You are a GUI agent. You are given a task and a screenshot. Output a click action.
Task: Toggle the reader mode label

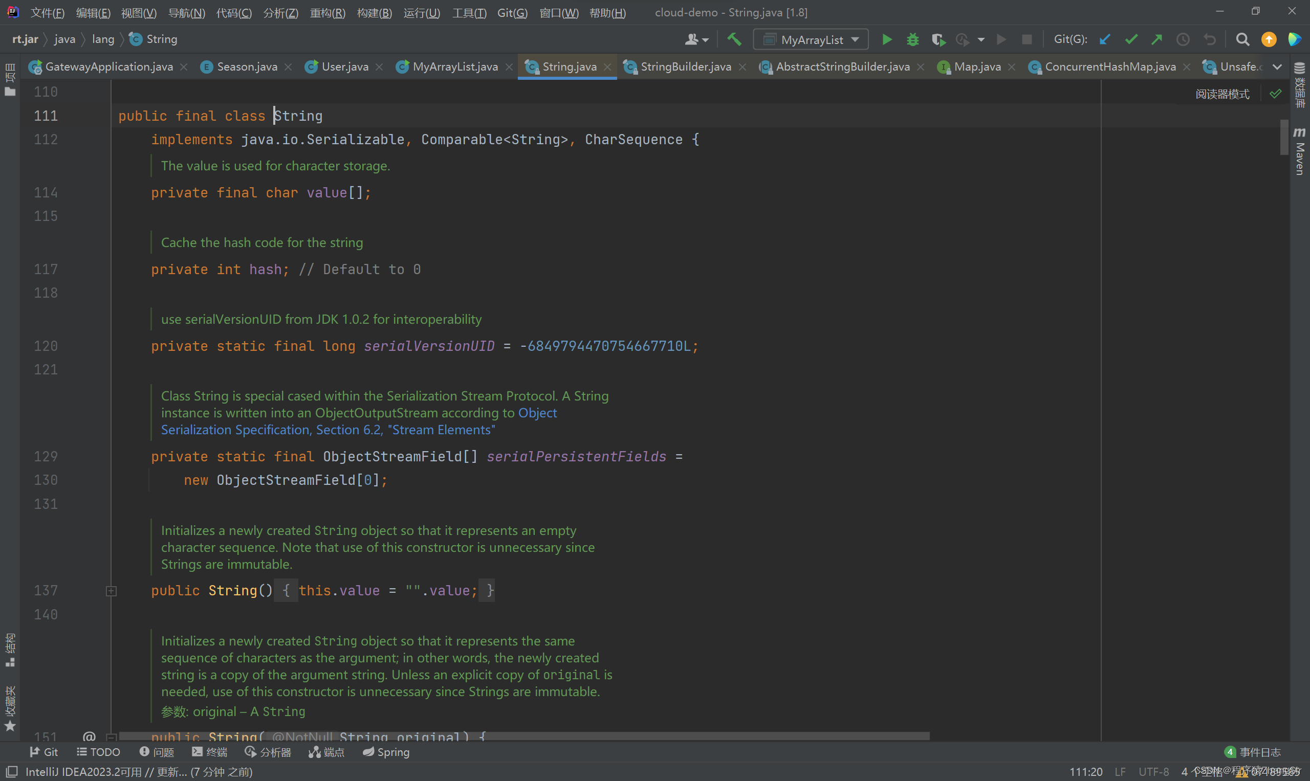click(1222, 94)
